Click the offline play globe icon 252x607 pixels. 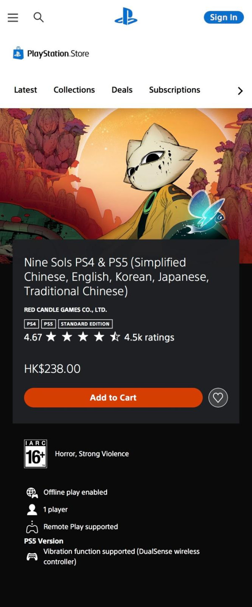(32, 493)
